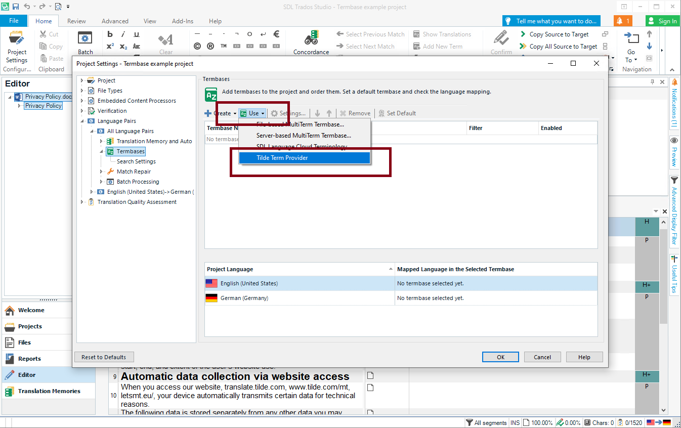Click the Sign In button
Screen dimensions: 681x428
click(663, 21)
